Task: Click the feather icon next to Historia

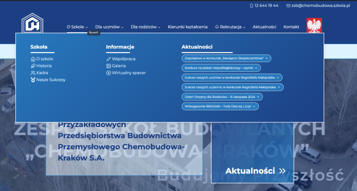Action: [33, 66]
